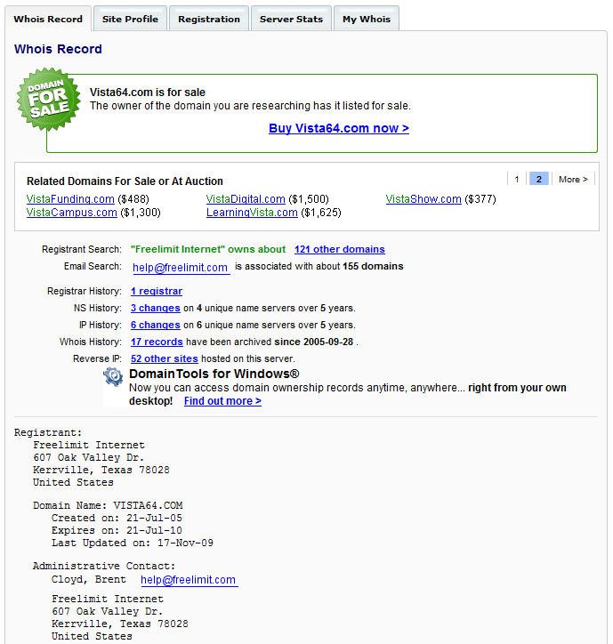Click 'Last Updated on: 17-Nov-09' line
This screenshot has height=644, width=613.
[133, 543]
